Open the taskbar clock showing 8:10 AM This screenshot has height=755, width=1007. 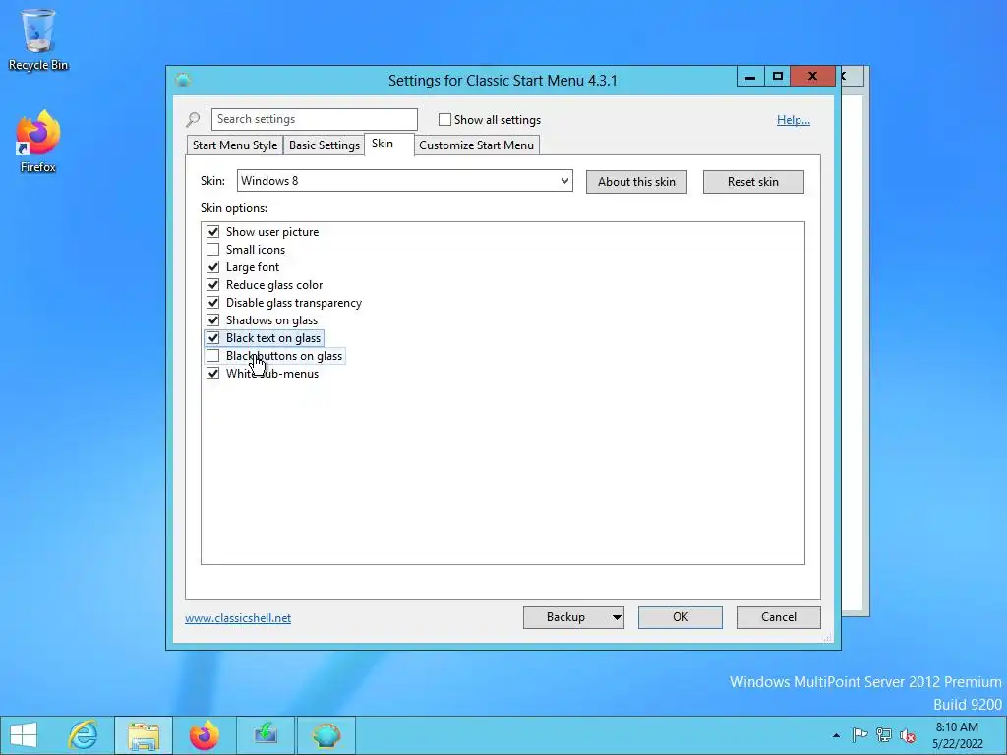pos(957,735)
